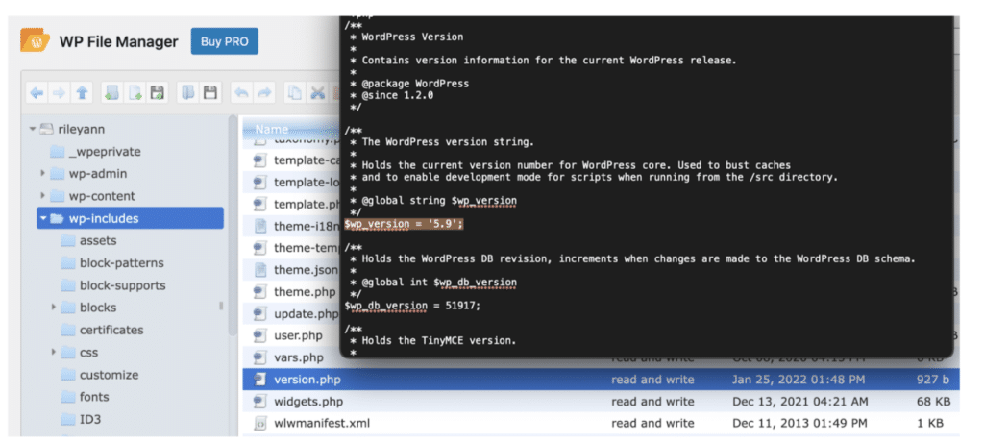Select the user.php file name
The image size is (984, 443).
[298, 335]
